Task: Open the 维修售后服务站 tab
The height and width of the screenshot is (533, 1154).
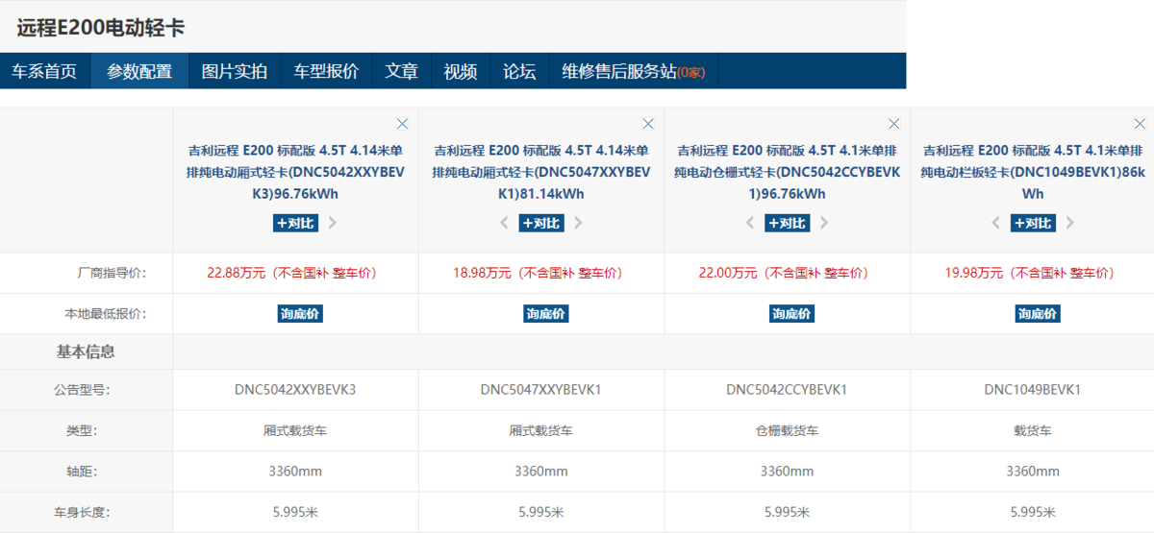Action: coord(634,71)
